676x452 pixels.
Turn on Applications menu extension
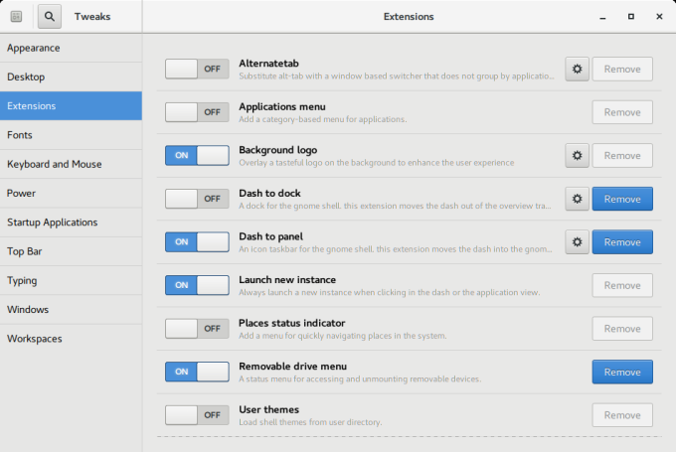pyautogui.click(x=197, y=112)
